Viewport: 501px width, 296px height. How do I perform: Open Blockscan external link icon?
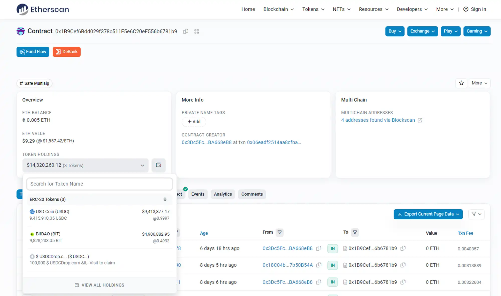(420, 120)
